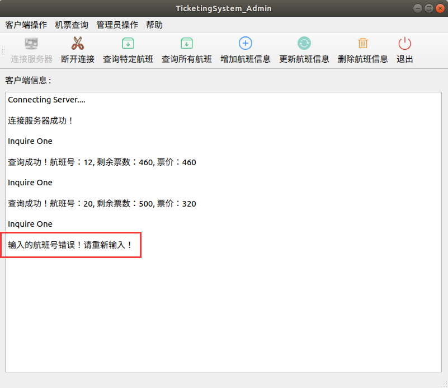Click the first 'Inquire One' log line
The height and width of the screenshot is (388, 448).
click(x=30, y=141)
